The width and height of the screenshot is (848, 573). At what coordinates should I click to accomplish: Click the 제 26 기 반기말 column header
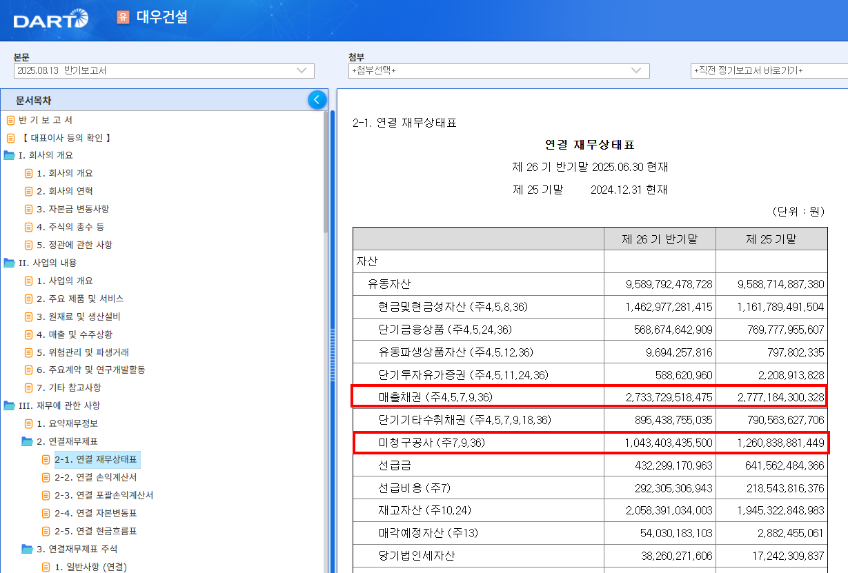(660, 239)
